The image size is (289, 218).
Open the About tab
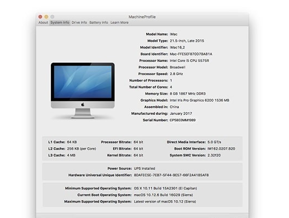coord(43,22)
